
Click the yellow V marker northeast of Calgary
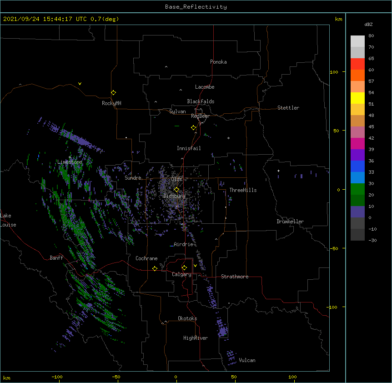(x=195, y=266)
